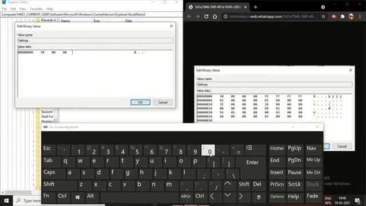
Task: Bookmark this page with the star icon
Action: tap(323, 17)
